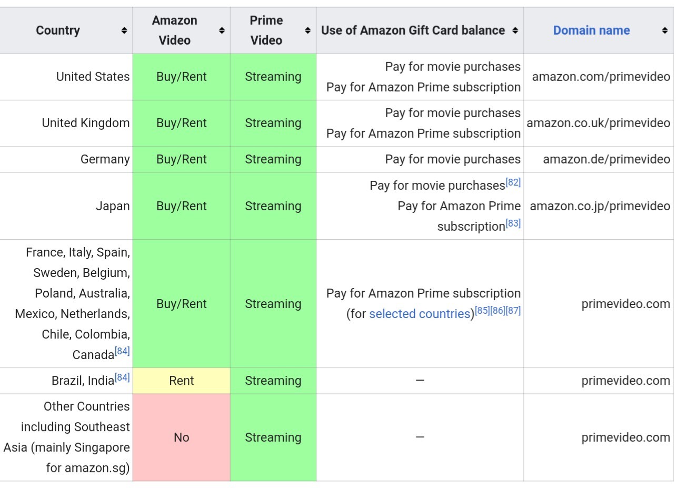677x491 pixels.
Task: Click primevideo.com in Other Countries row
Action: click(626, 437)
